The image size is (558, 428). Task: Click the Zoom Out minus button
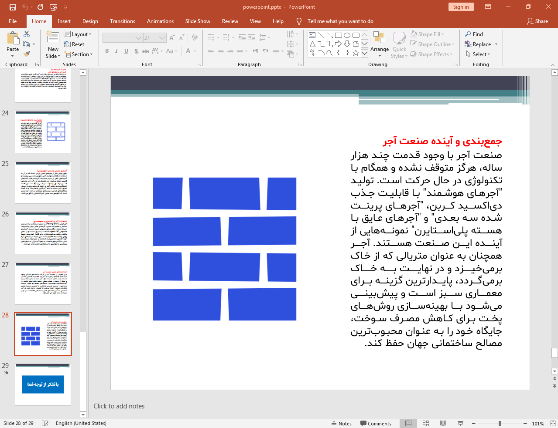point(473,423)
